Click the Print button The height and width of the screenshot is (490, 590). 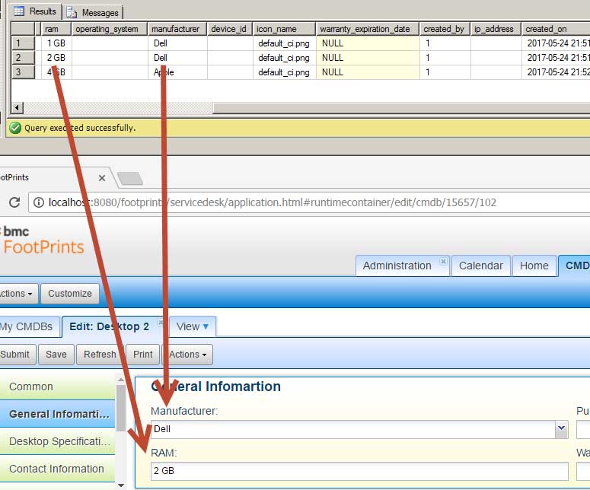point(143,355)
